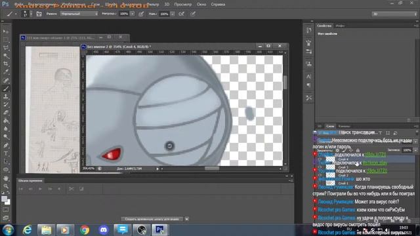Image resolution: width=420 pixels, height=236 pixels.
Task: Select the Lasso tool
Action: tap(6, 48)
